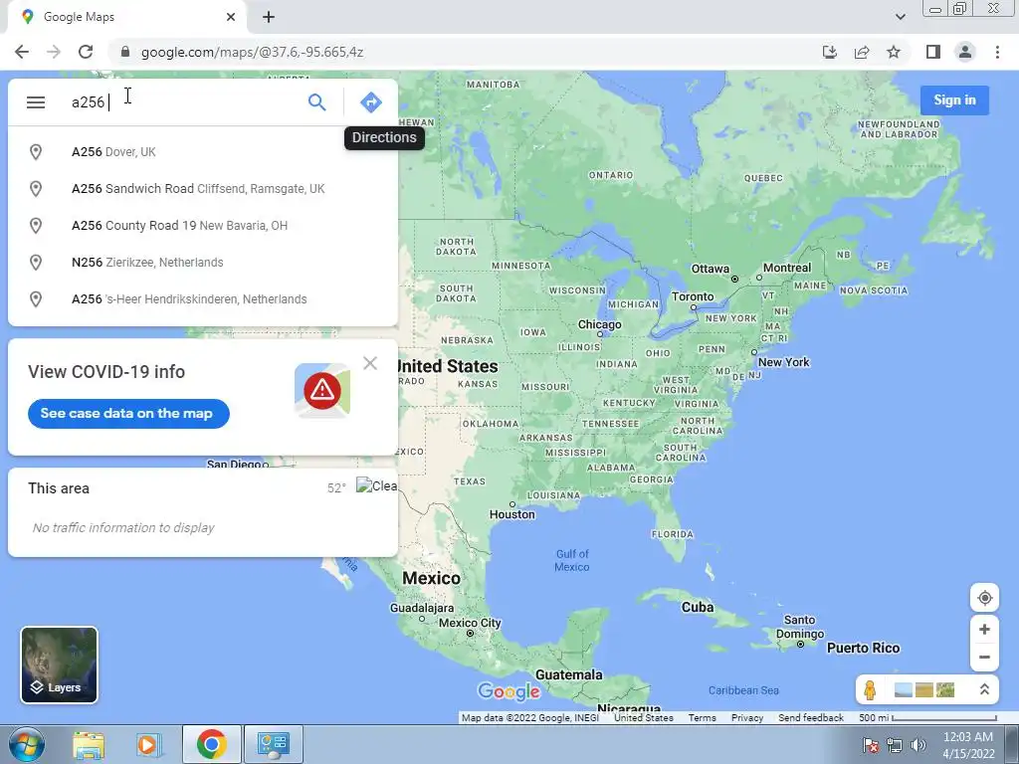Viewport: 1019px width, 764px height.
Task: Click the Chicago label on map
Action: (x=600, y=324)
